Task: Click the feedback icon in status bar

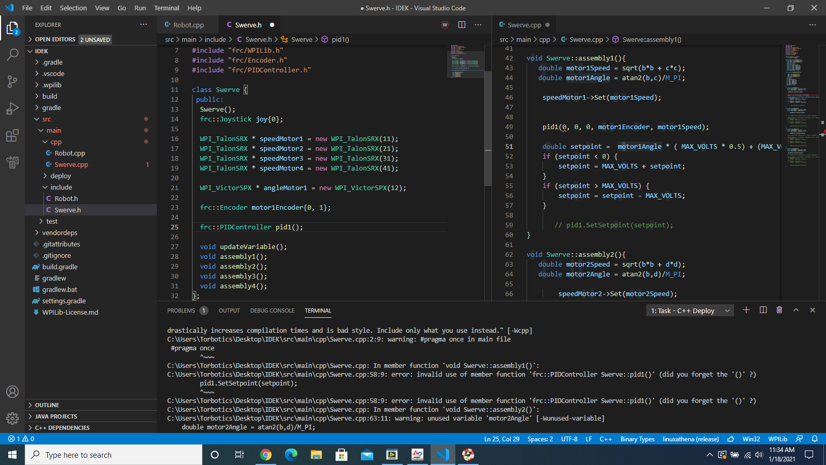Action: click(x=799, y=439)
